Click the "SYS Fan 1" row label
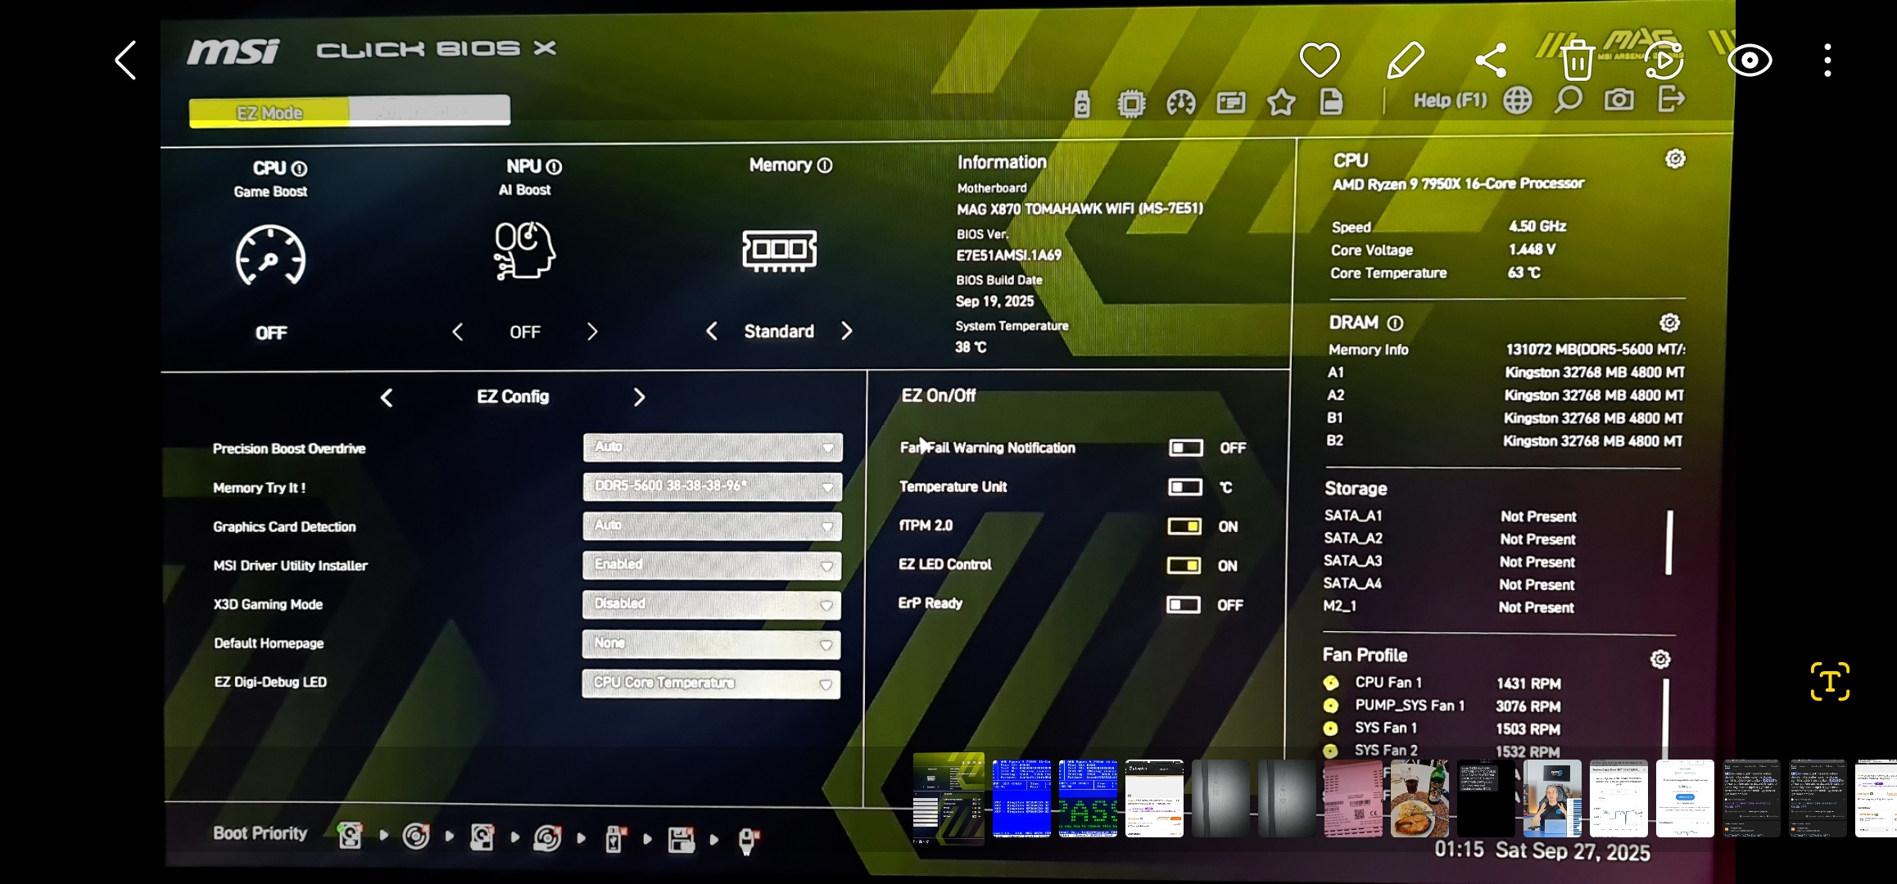 [x=1385, y=728]
